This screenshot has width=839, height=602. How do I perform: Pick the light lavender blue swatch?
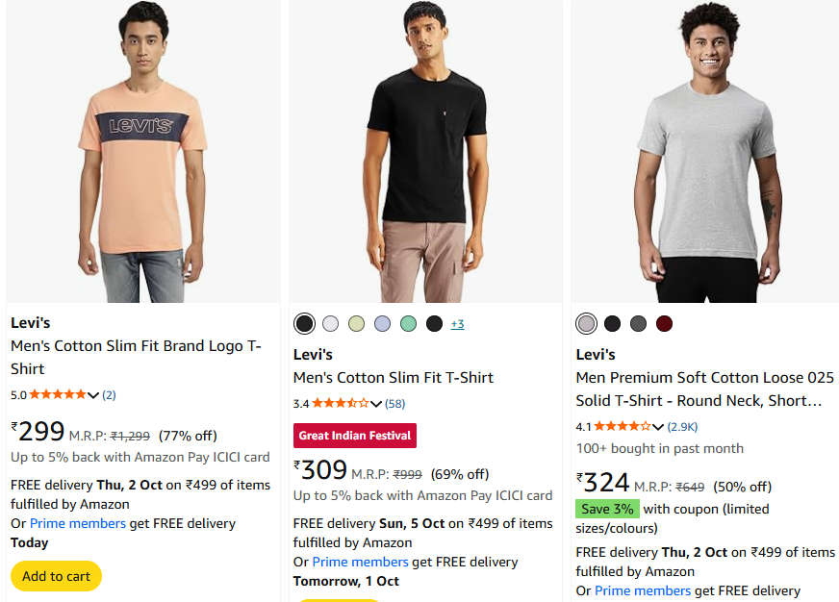click(383, 323)
